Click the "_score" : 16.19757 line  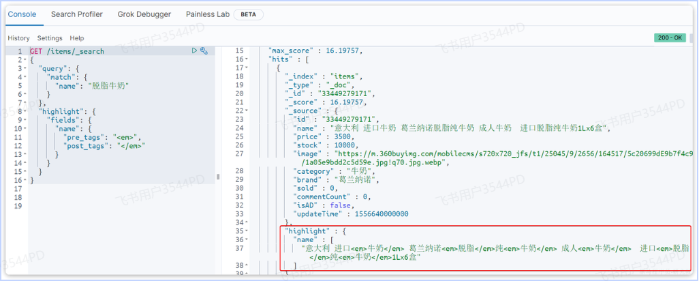(326, 102)
